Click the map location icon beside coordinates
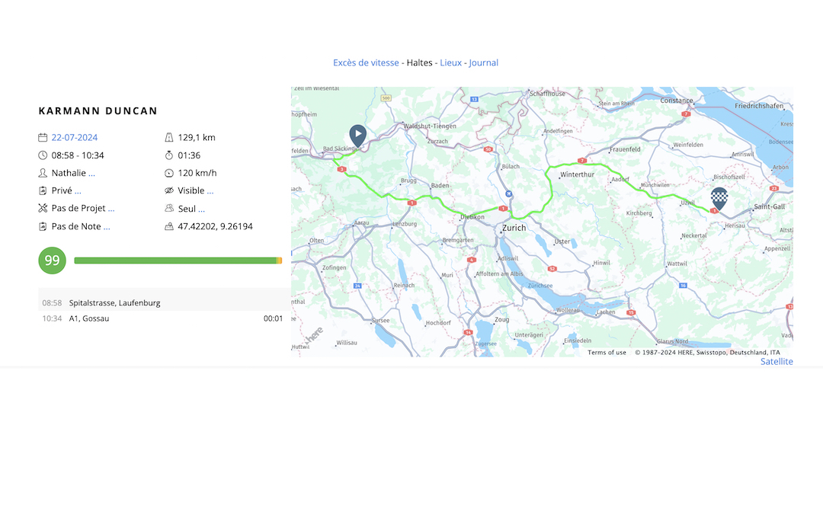The height and width of the screenshot is (518, 823). pyautogui.click(x=169, y=226)
